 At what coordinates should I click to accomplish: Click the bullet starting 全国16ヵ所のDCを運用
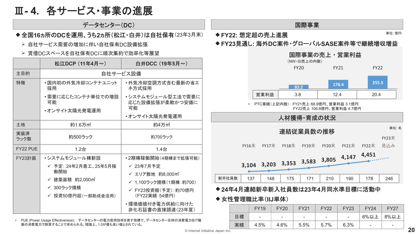(x=110, y=35)
